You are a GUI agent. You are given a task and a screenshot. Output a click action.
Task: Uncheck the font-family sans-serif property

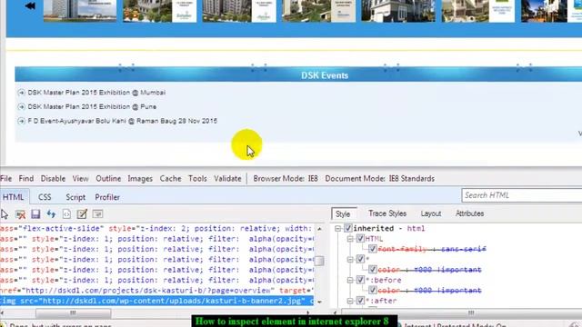click(373, 249)
